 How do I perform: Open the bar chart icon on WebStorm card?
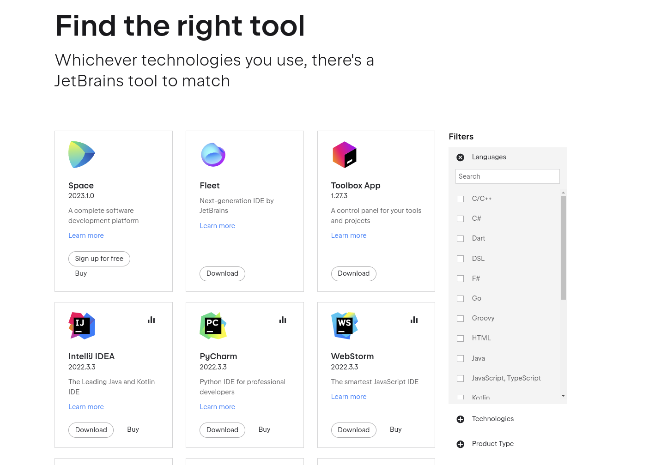click(x=414, y=320)
